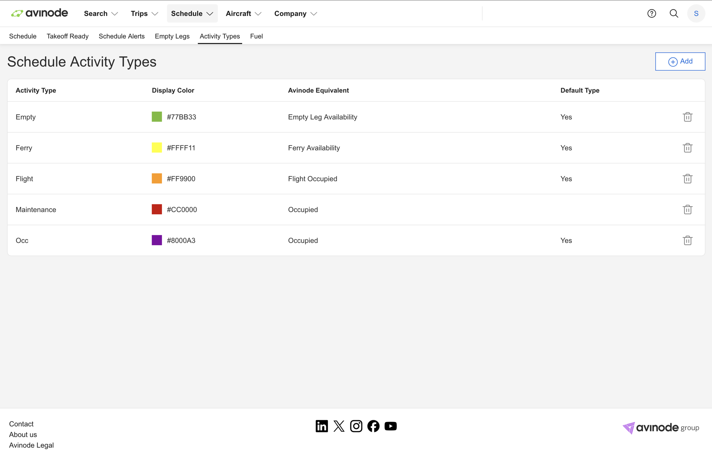Open the Avinode Legal link
This screenshot has width=712, height=458.
tap(32, 445)
